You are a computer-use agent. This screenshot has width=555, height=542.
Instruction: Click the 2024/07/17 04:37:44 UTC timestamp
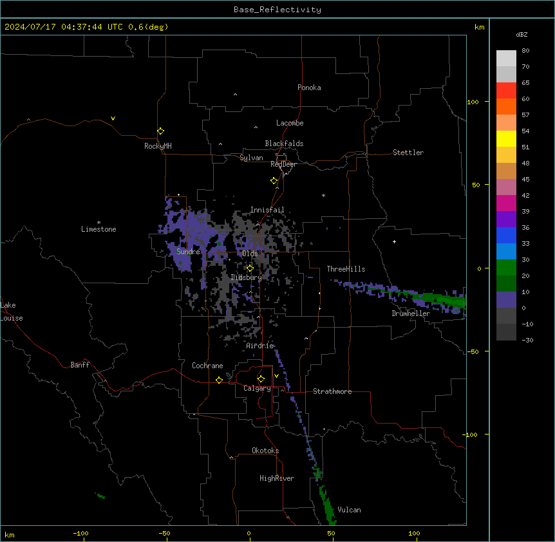64,27
